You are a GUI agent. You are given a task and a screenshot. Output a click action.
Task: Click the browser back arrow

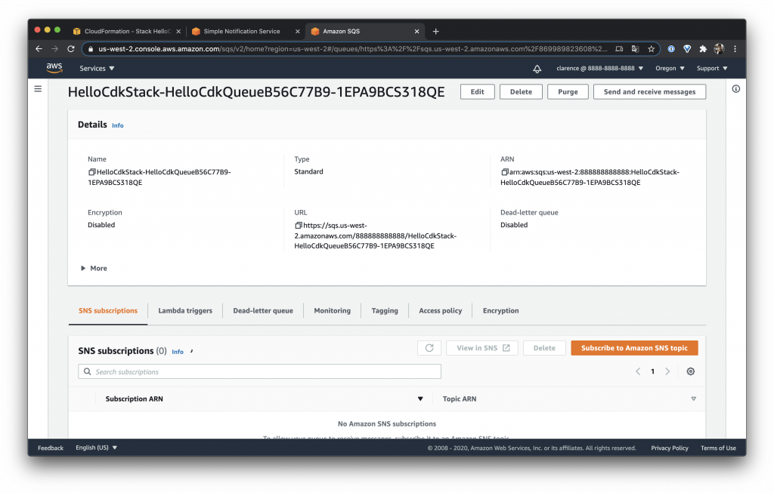(39, 49)
